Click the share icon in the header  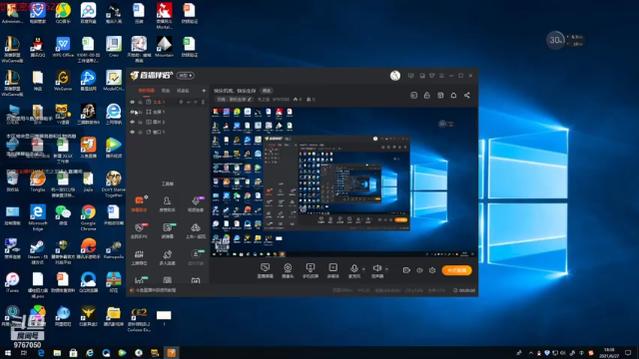[x=467, y=96]
